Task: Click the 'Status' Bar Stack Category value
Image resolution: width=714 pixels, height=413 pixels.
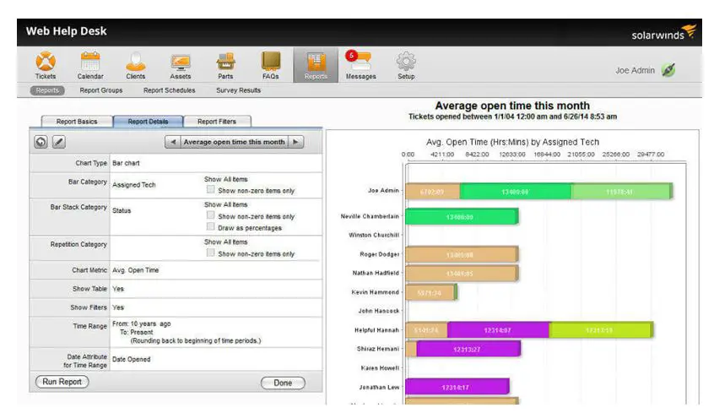Action: pyautogui.click(x=122, y=210)
